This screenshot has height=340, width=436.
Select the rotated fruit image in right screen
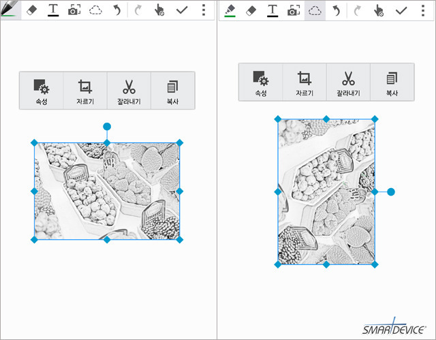326,192
